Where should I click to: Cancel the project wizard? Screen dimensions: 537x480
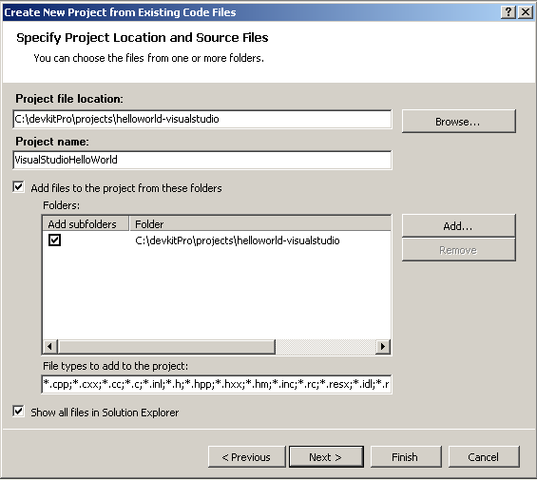pos(484,456)
